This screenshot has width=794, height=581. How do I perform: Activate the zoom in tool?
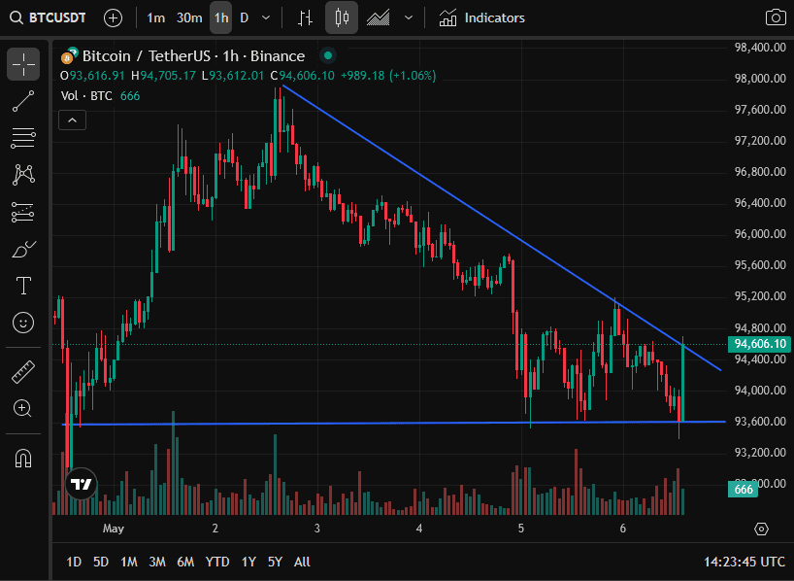click(23, 408)
